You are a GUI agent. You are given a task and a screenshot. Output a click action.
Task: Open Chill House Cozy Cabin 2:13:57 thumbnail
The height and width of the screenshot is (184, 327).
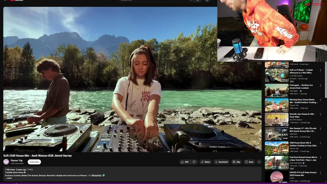point(277,148)
